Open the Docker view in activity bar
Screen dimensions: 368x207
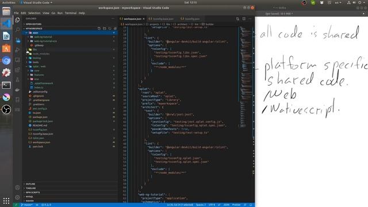click(17, 90)
